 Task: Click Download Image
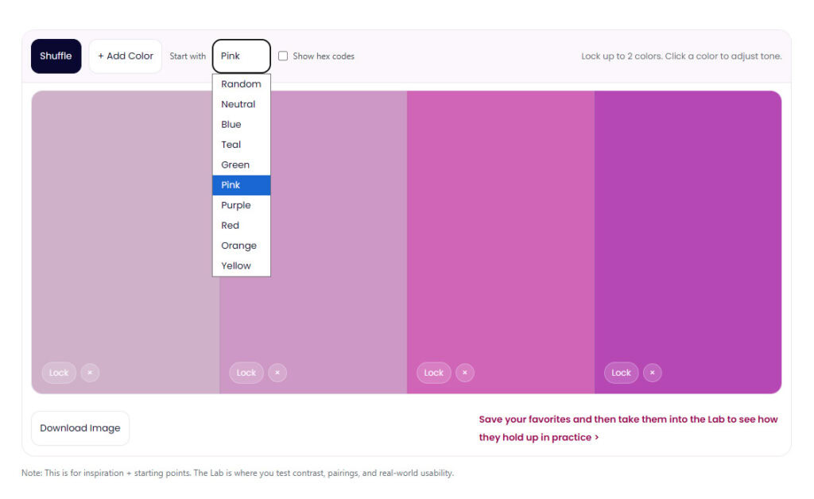click(79, 427)
